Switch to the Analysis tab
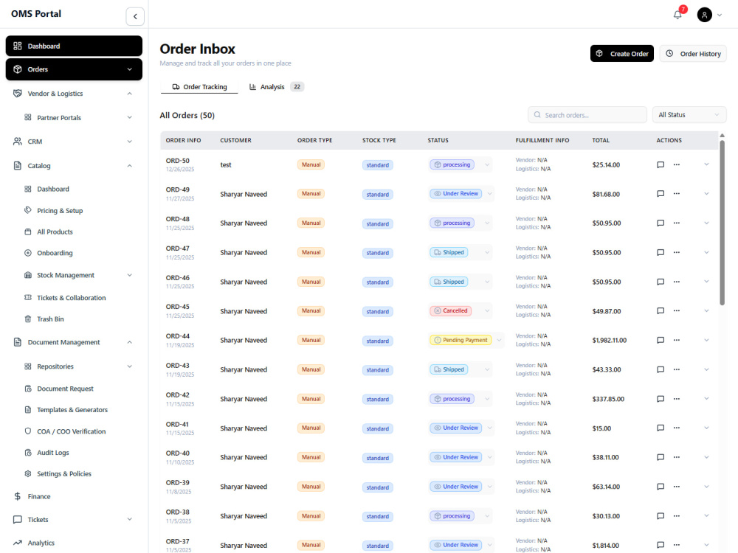 [276, 87]
